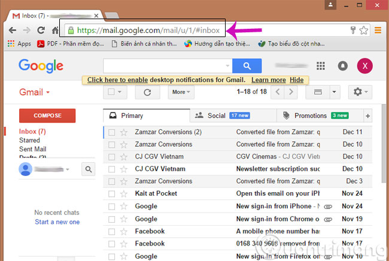Click the saved password key icon
This screenshot has width=389, height=261.
pyautogui.click(x=352, y=30)
